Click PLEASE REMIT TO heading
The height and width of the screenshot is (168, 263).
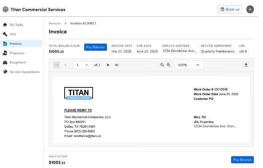click(78, 110)
